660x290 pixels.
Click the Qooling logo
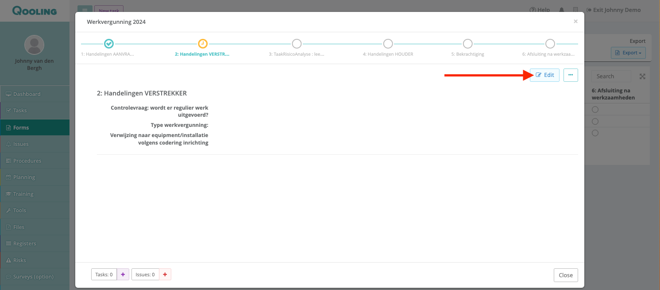pos(35,11)
